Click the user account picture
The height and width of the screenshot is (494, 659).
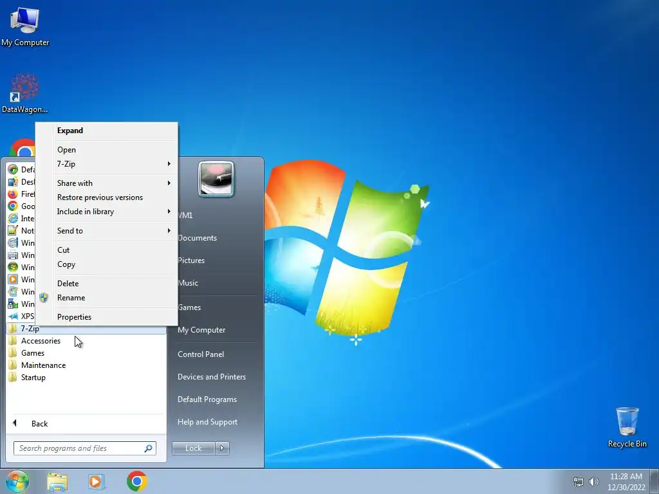216,179
